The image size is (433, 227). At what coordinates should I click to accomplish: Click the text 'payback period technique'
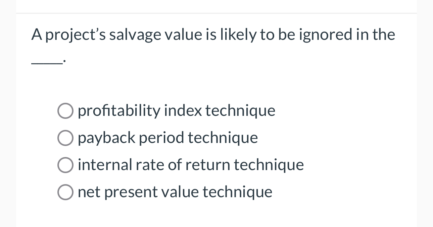[168, 138]
